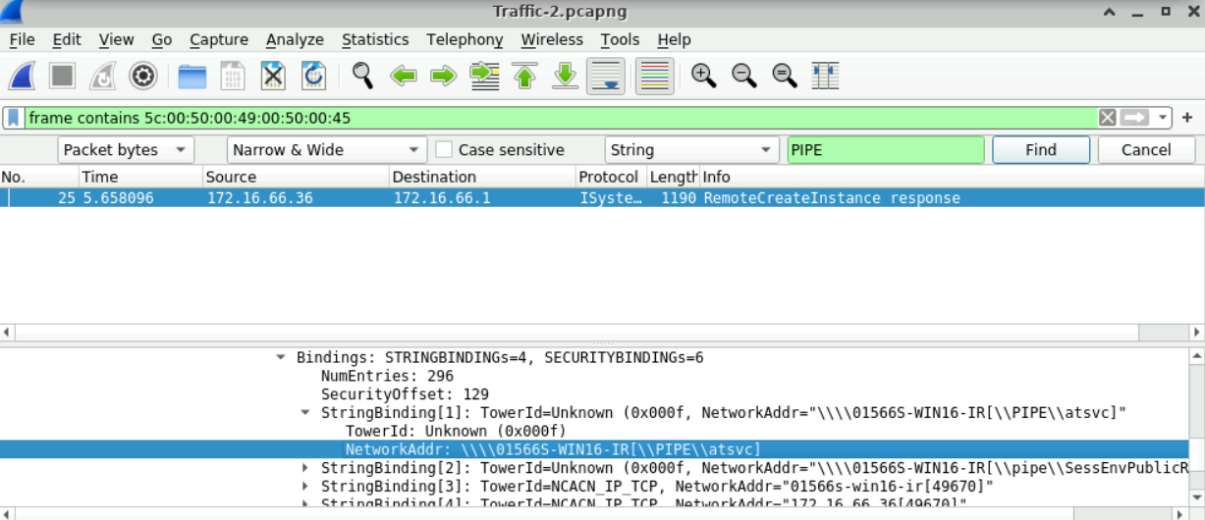
Task: Sort by the Length column header
Action: click(x=673, y=177)
